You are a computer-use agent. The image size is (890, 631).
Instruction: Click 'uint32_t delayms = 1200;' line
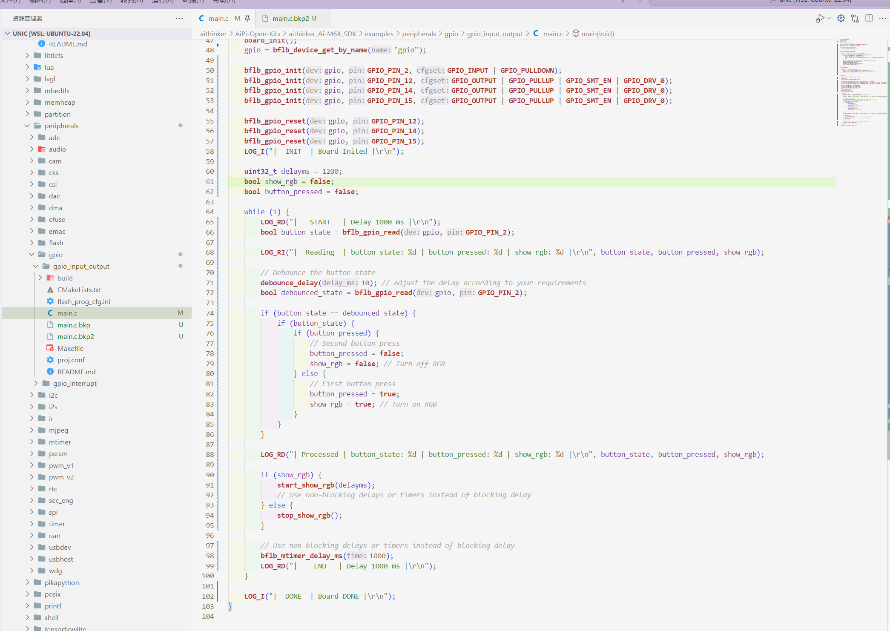pos(293,171)
